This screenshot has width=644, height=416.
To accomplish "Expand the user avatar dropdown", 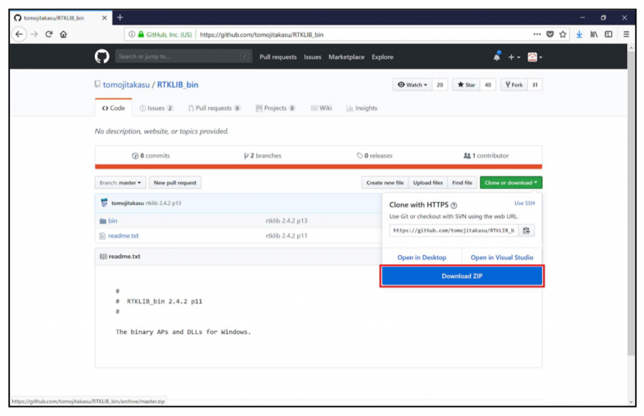I will (x=535, y=57).
